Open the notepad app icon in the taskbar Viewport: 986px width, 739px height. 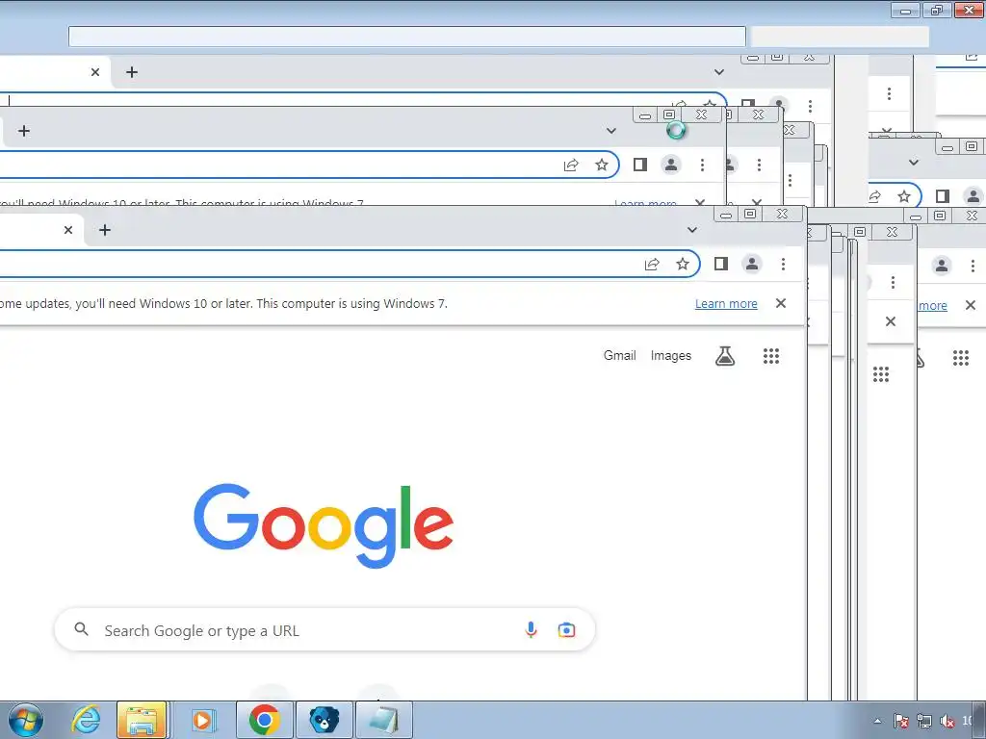[x=384, y=720]
